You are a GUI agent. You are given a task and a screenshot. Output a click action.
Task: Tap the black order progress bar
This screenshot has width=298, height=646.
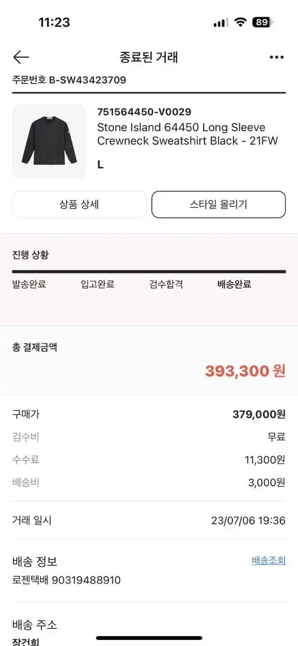coord(149,271)
